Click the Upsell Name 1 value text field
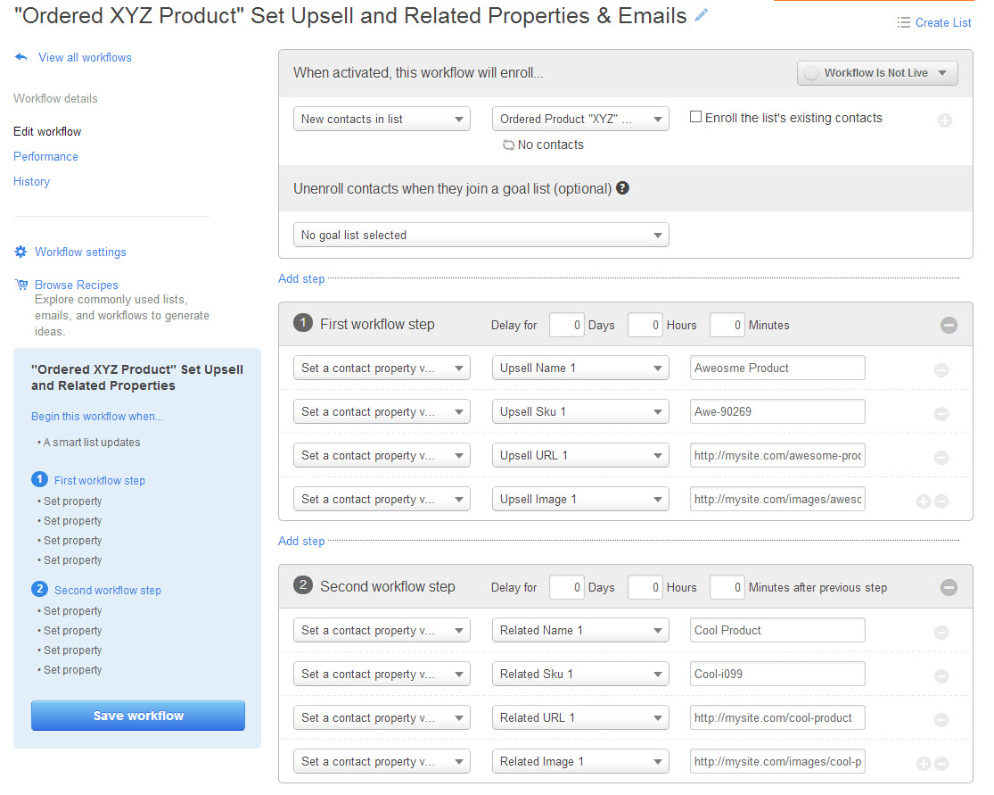This screenshot has height=795, width=994. point(776,368)
